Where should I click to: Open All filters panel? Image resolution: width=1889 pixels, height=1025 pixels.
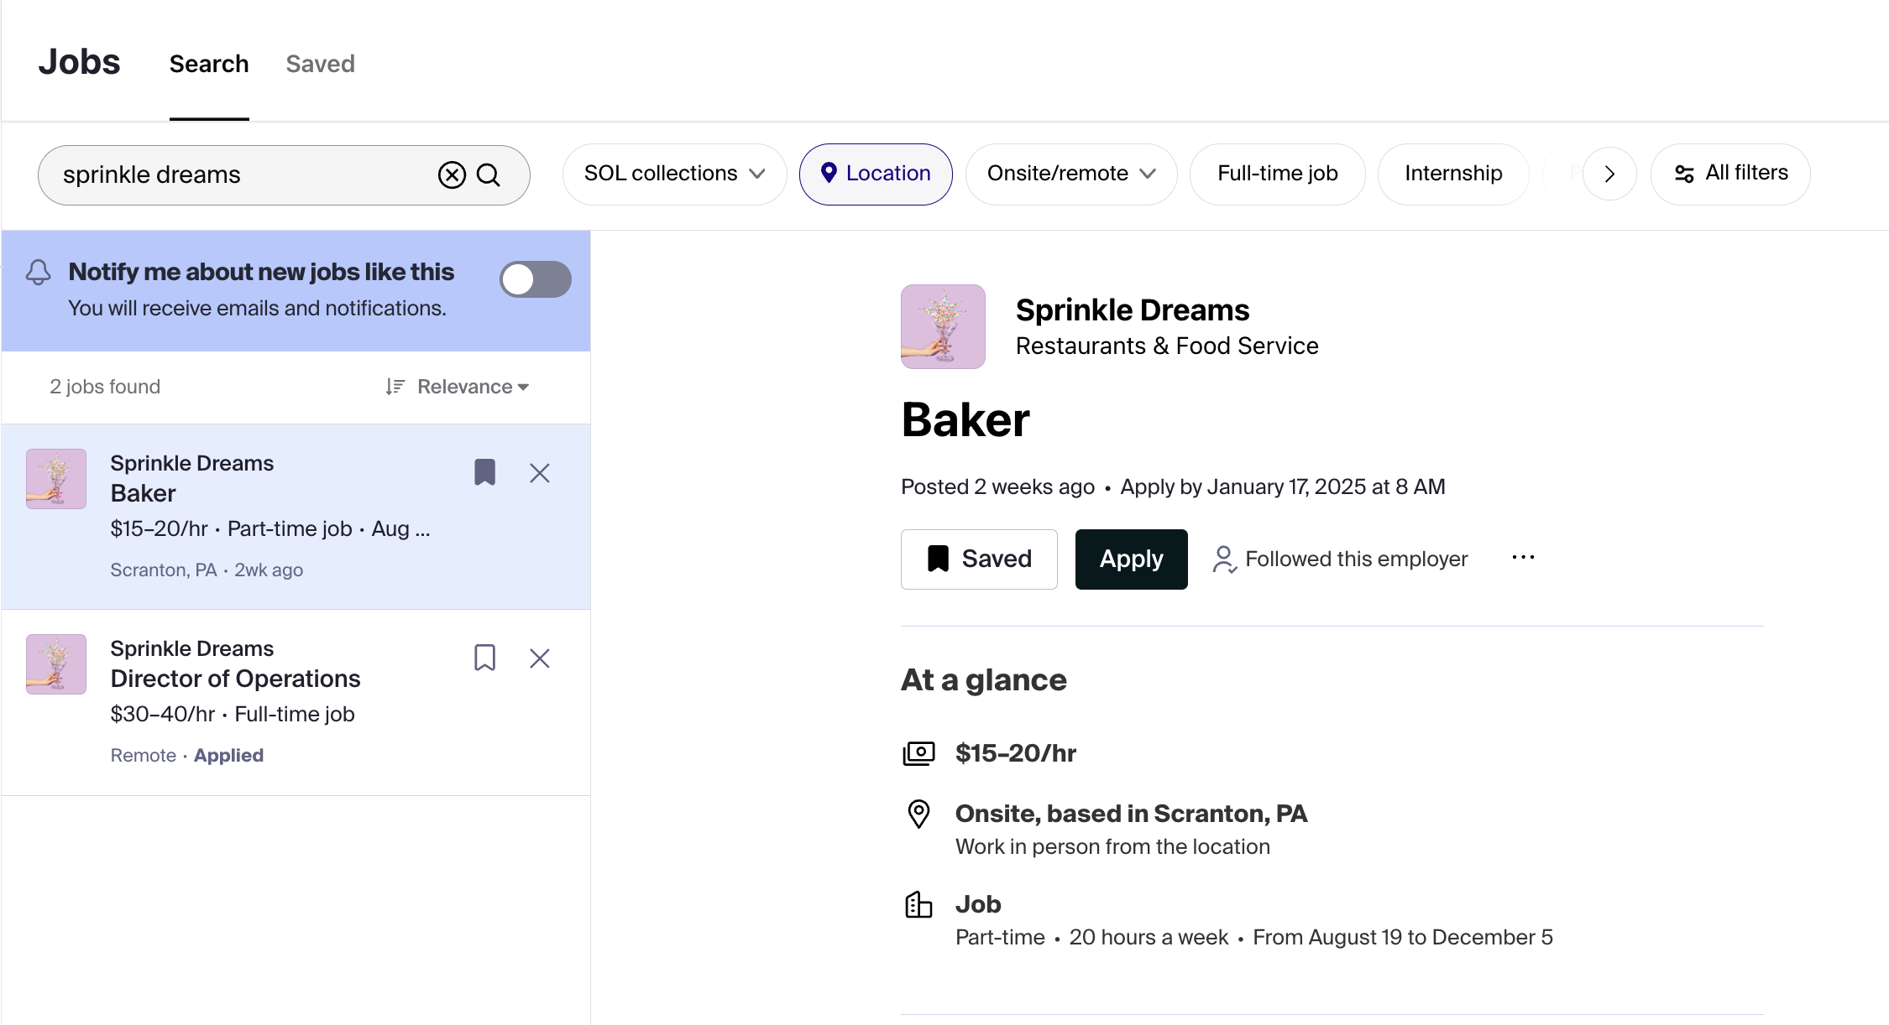point(1730,174)
